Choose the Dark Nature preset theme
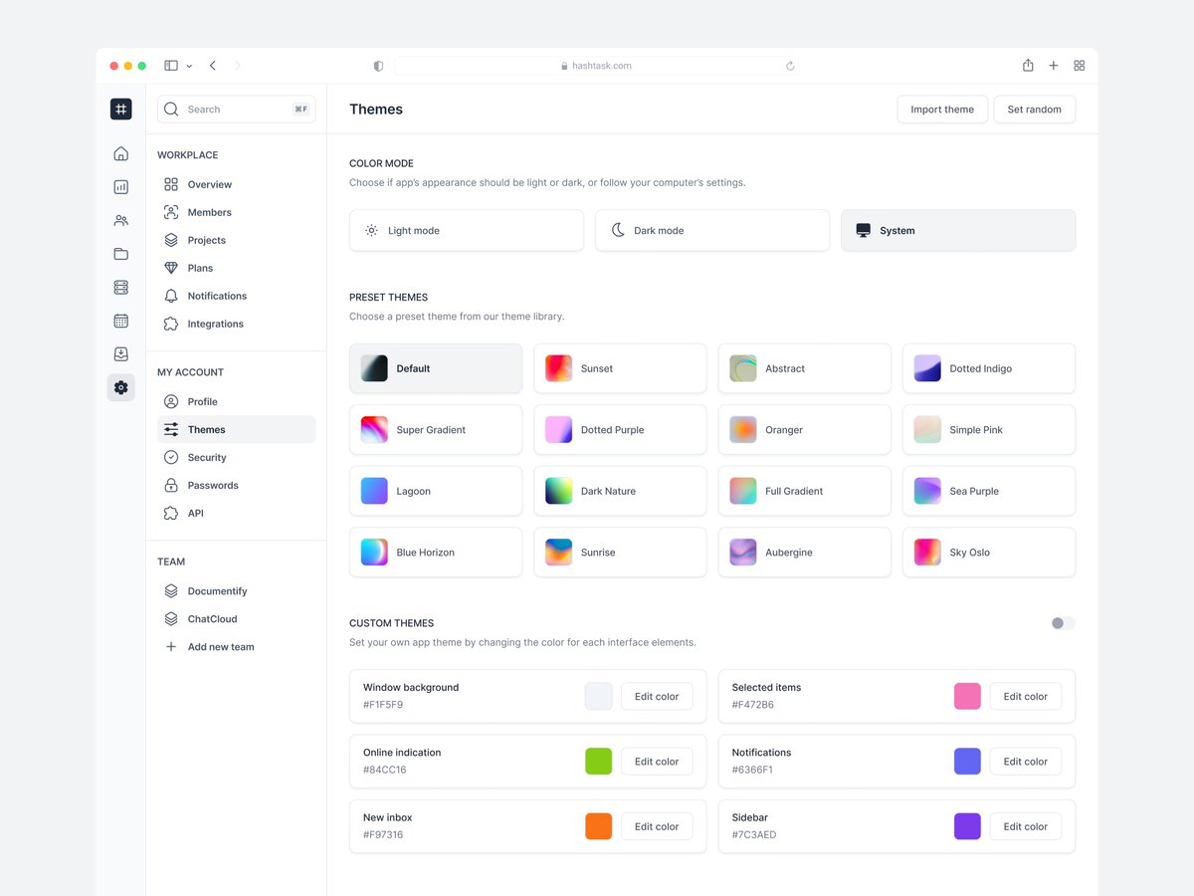Screen dimensions: 1194x896 click(620, 491)
